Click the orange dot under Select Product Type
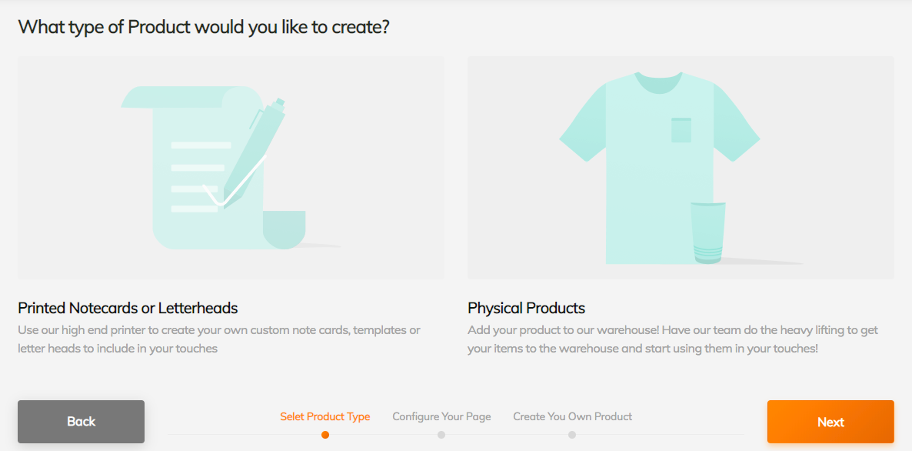Screen dimensions: 912x451 325,435
